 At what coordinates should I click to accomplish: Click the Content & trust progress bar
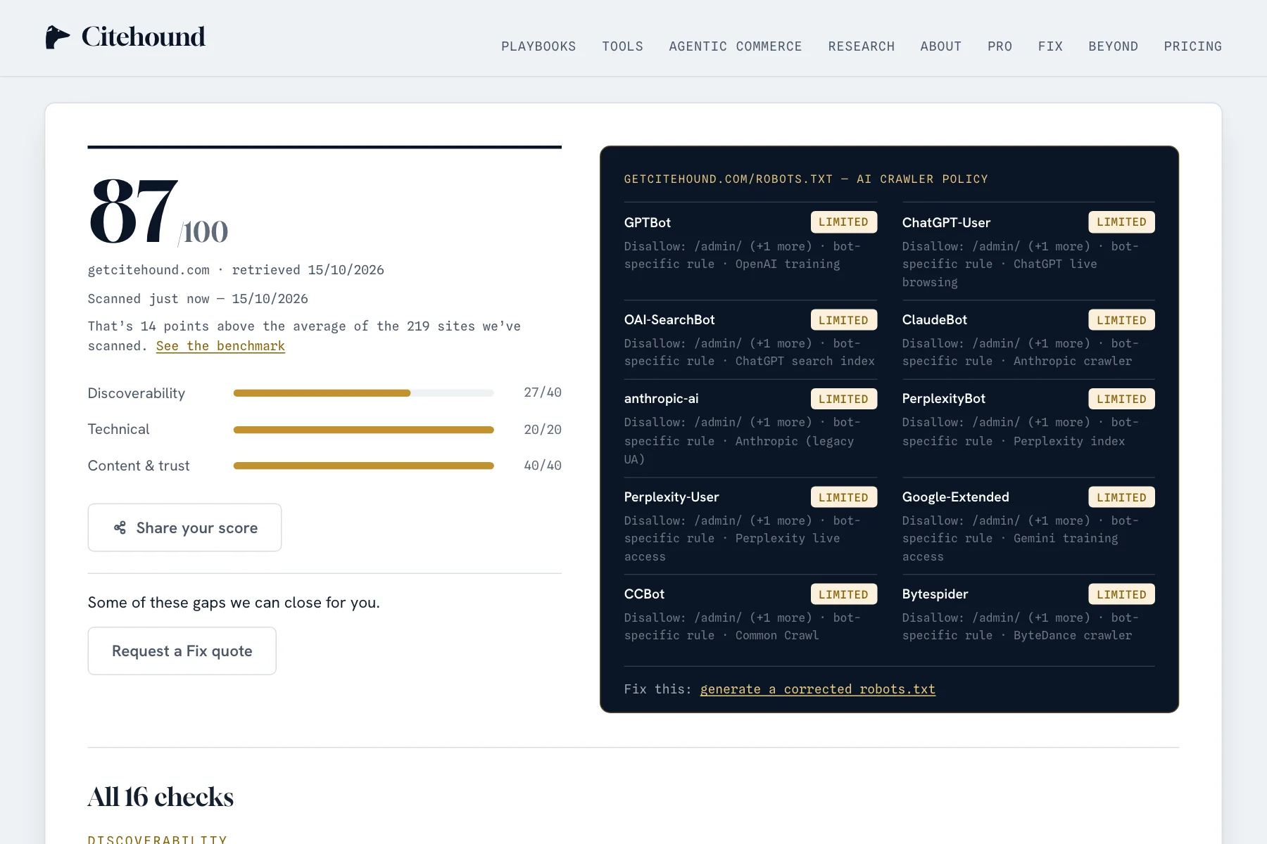tap(363, 466)
